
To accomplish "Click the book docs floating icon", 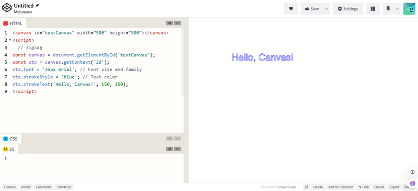I will pyautogui.click(x=412, y=172).
